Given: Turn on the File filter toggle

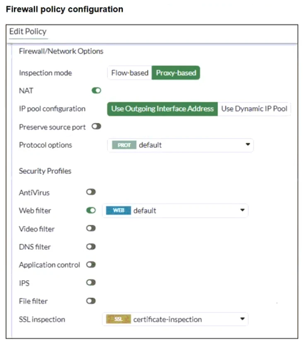Looking at the screenshot, I should point(91,301).
